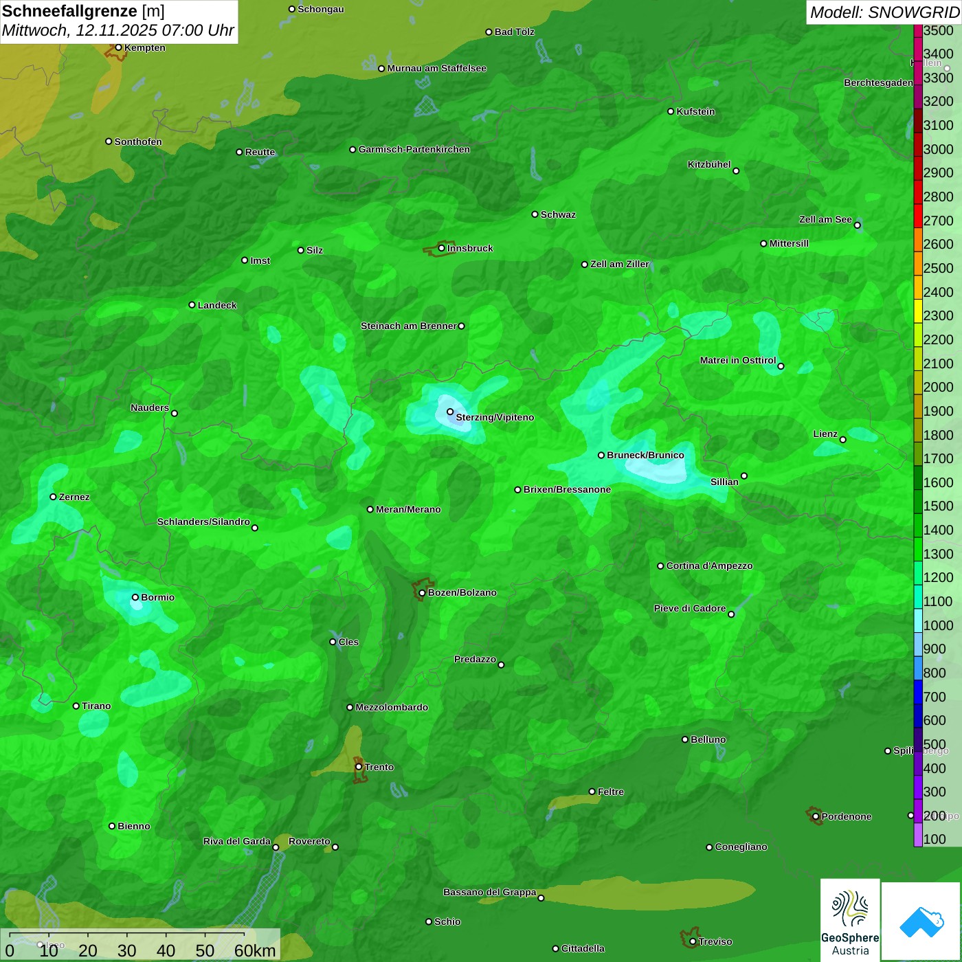Click the Schlanders/Silandro label
This screenshot has height=962, width=962.
pyautogui.click(x=203, y=522)
